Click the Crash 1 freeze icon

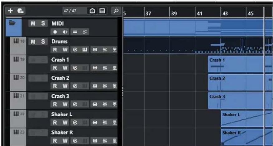[105, 68]
